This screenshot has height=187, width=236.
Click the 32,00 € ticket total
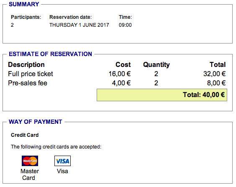[x=215, y=74]
